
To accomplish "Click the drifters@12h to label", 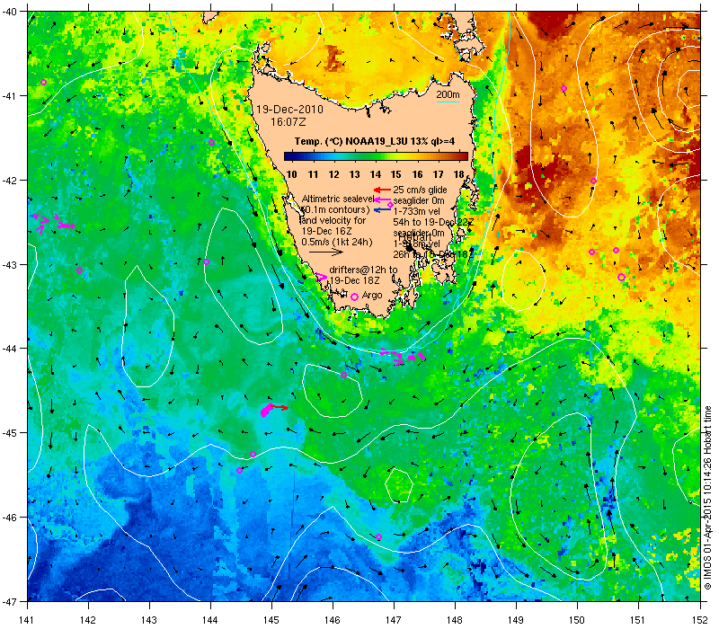I will click(x=363, y=270).
